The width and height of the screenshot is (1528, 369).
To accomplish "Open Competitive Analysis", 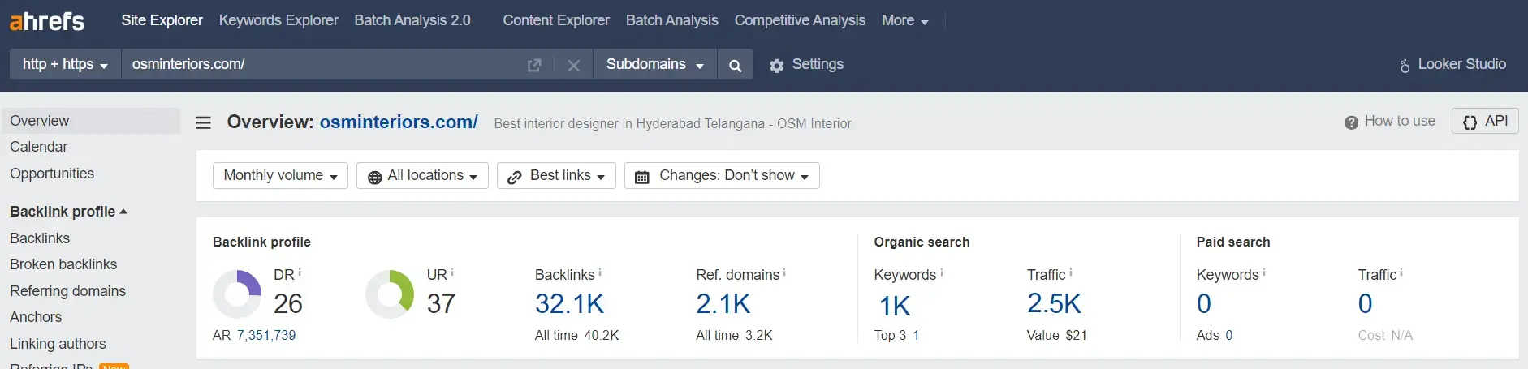I will tap(800, 20).
